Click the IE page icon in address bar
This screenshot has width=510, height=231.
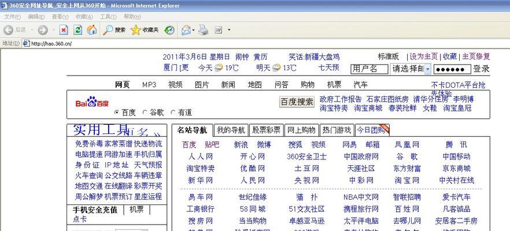click(27, 43)
